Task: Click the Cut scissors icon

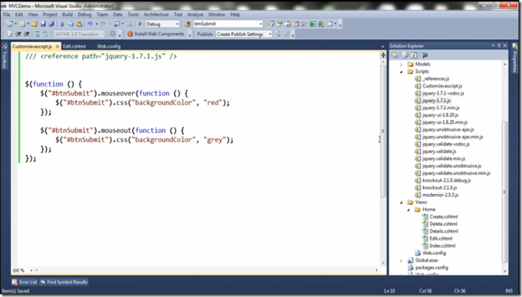Action: click(62, 24)
